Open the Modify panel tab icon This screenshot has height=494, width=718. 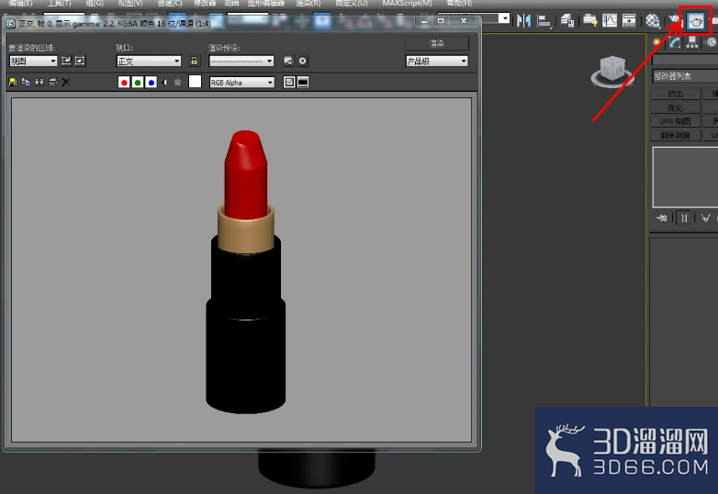pos(674,42)
